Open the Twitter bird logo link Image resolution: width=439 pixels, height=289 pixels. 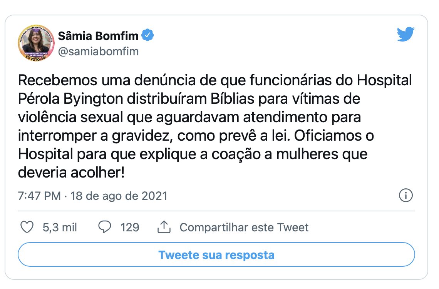(405, 34)
